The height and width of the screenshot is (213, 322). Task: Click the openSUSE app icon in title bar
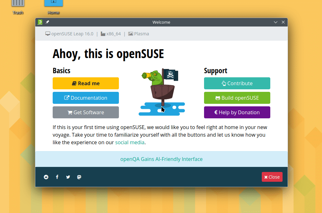[x=40, y=22]
